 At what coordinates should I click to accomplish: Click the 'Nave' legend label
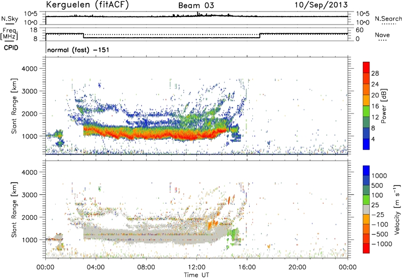(x=382, y=35)
